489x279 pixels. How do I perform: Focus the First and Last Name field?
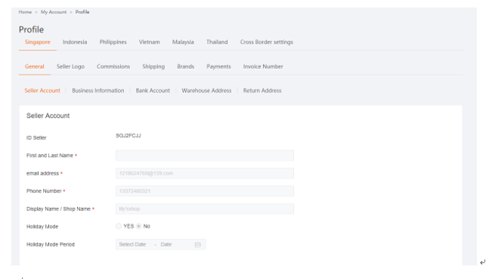click(205, 156)
